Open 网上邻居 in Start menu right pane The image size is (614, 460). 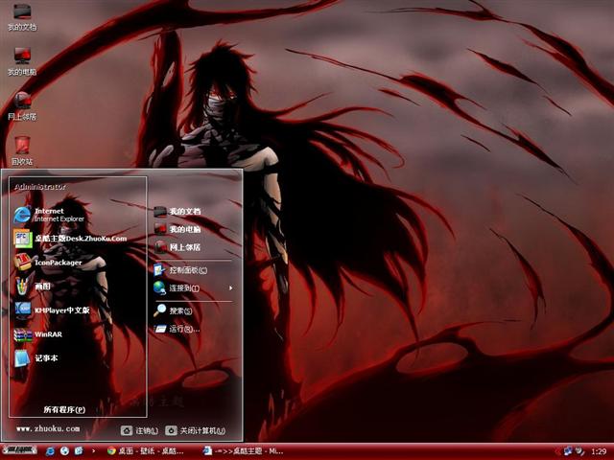click(x=177, y=247)
